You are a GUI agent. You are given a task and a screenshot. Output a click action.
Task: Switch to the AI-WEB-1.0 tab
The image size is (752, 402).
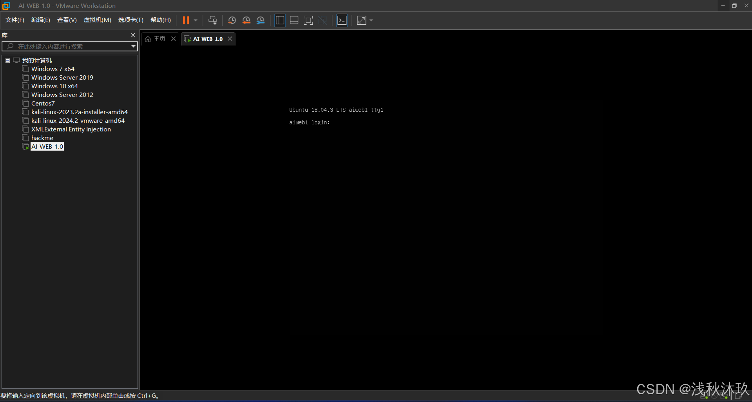[208, 39]
